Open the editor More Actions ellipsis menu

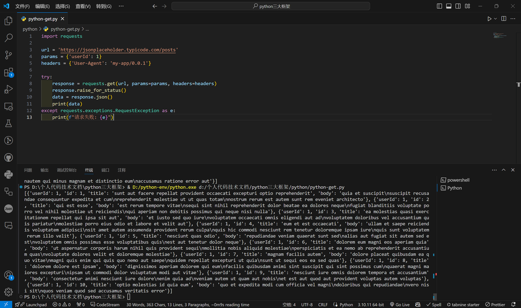tap(513, 19)
